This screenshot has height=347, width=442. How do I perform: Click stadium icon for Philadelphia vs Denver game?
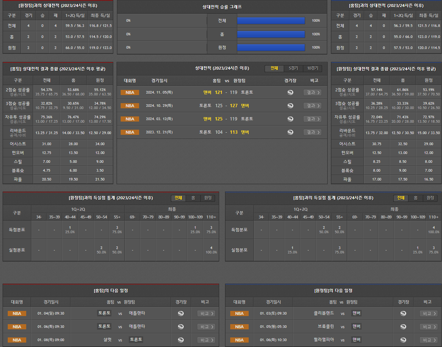pos(403,340)
